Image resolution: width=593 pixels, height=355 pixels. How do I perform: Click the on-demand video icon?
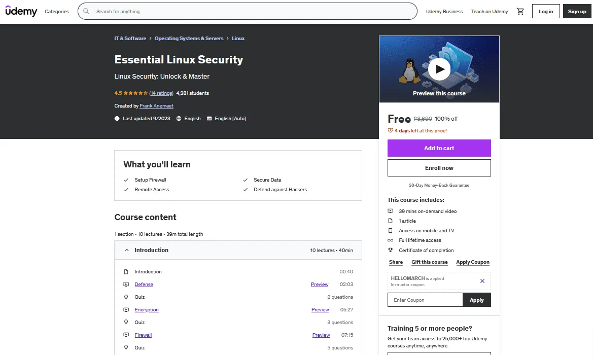(x=390, y=211)
